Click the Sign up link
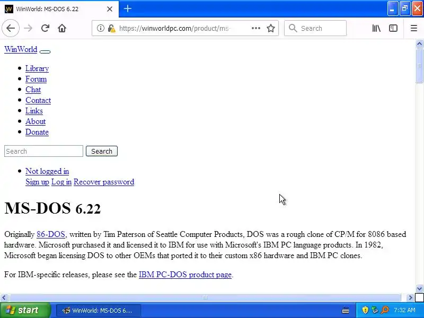This screenshot has width=424, height=318. 37,182
